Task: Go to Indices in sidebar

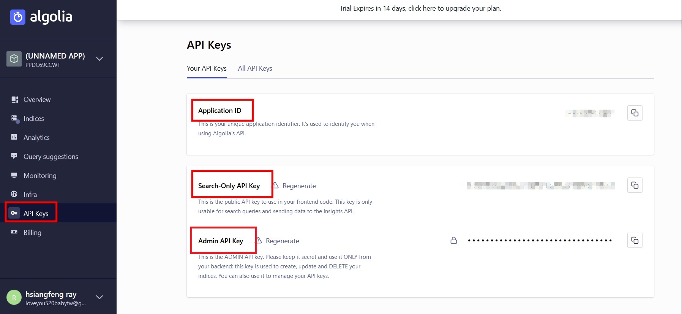Action: (34, 119)
